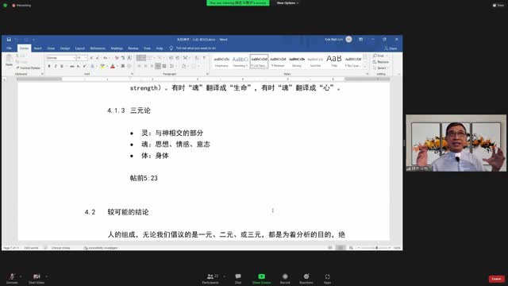508x286 pixels.
Task: Show paragraph marks and hidden symbols
Action: (x=204, y=58)
